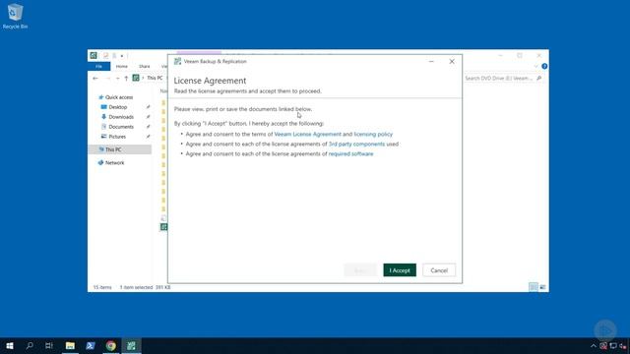Screen dimensions: 630x354
Task: Click the drive icon in the Explorer title bar
Action: [94, 55]
